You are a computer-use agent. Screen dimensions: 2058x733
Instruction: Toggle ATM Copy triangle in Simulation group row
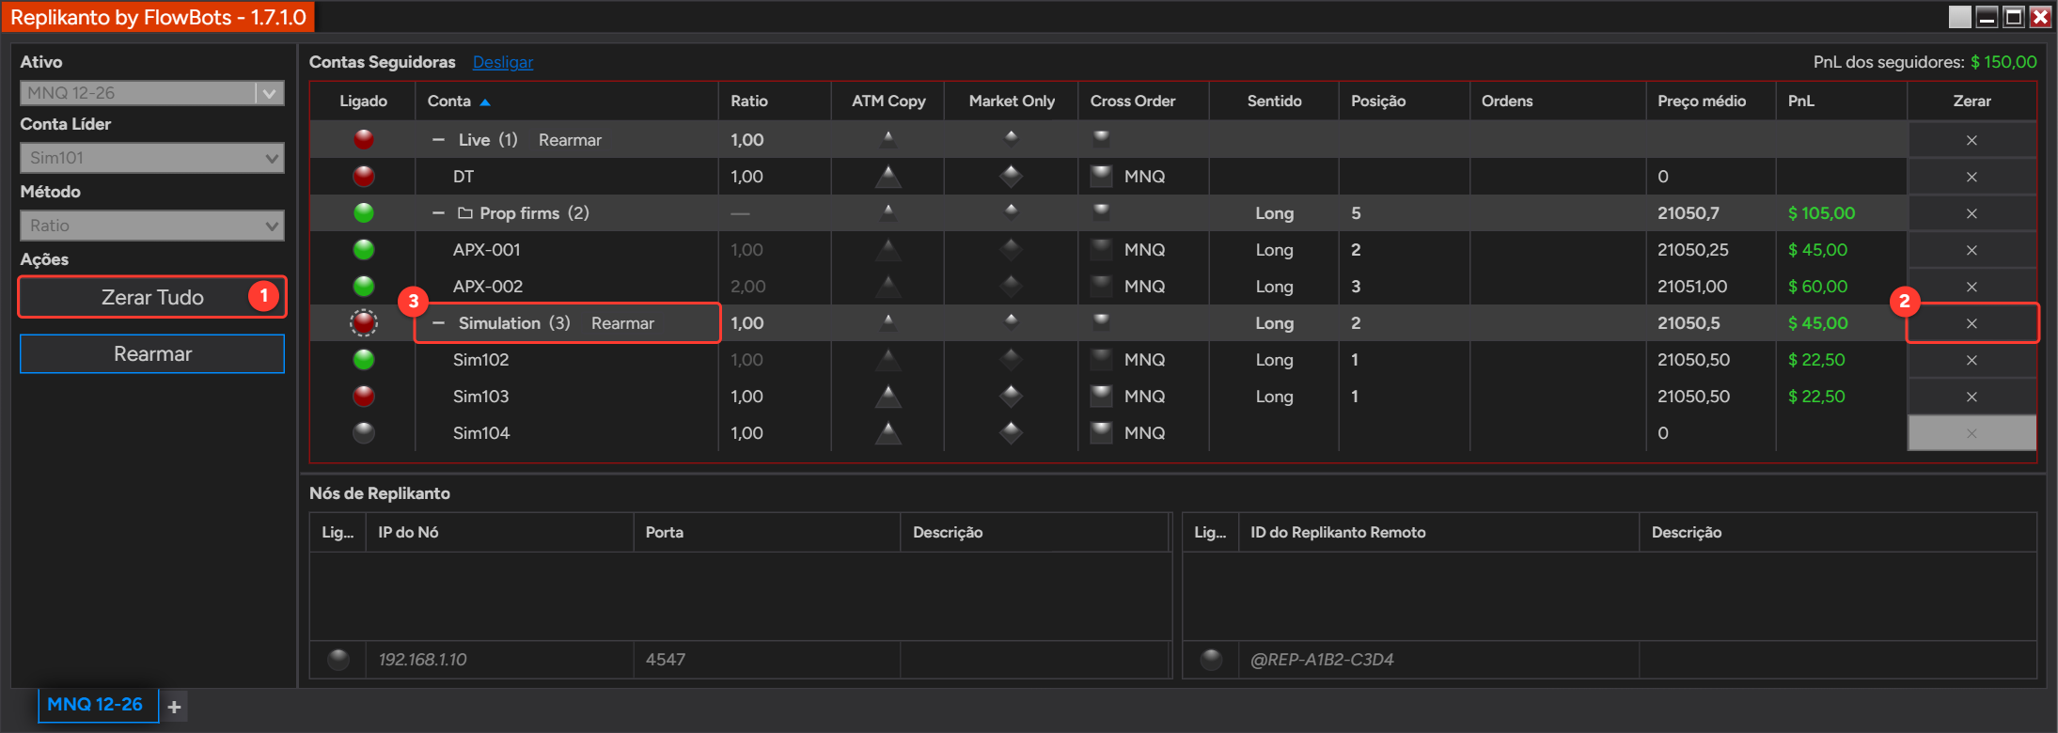pos(888,321)
